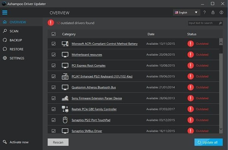The height and width of the screenshot is (150, 228).
Task: Click Activate now in sidebar
Action: coord(16,142)
